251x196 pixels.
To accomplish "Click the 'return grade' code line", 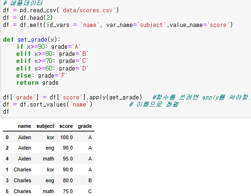I will [37, 83].
